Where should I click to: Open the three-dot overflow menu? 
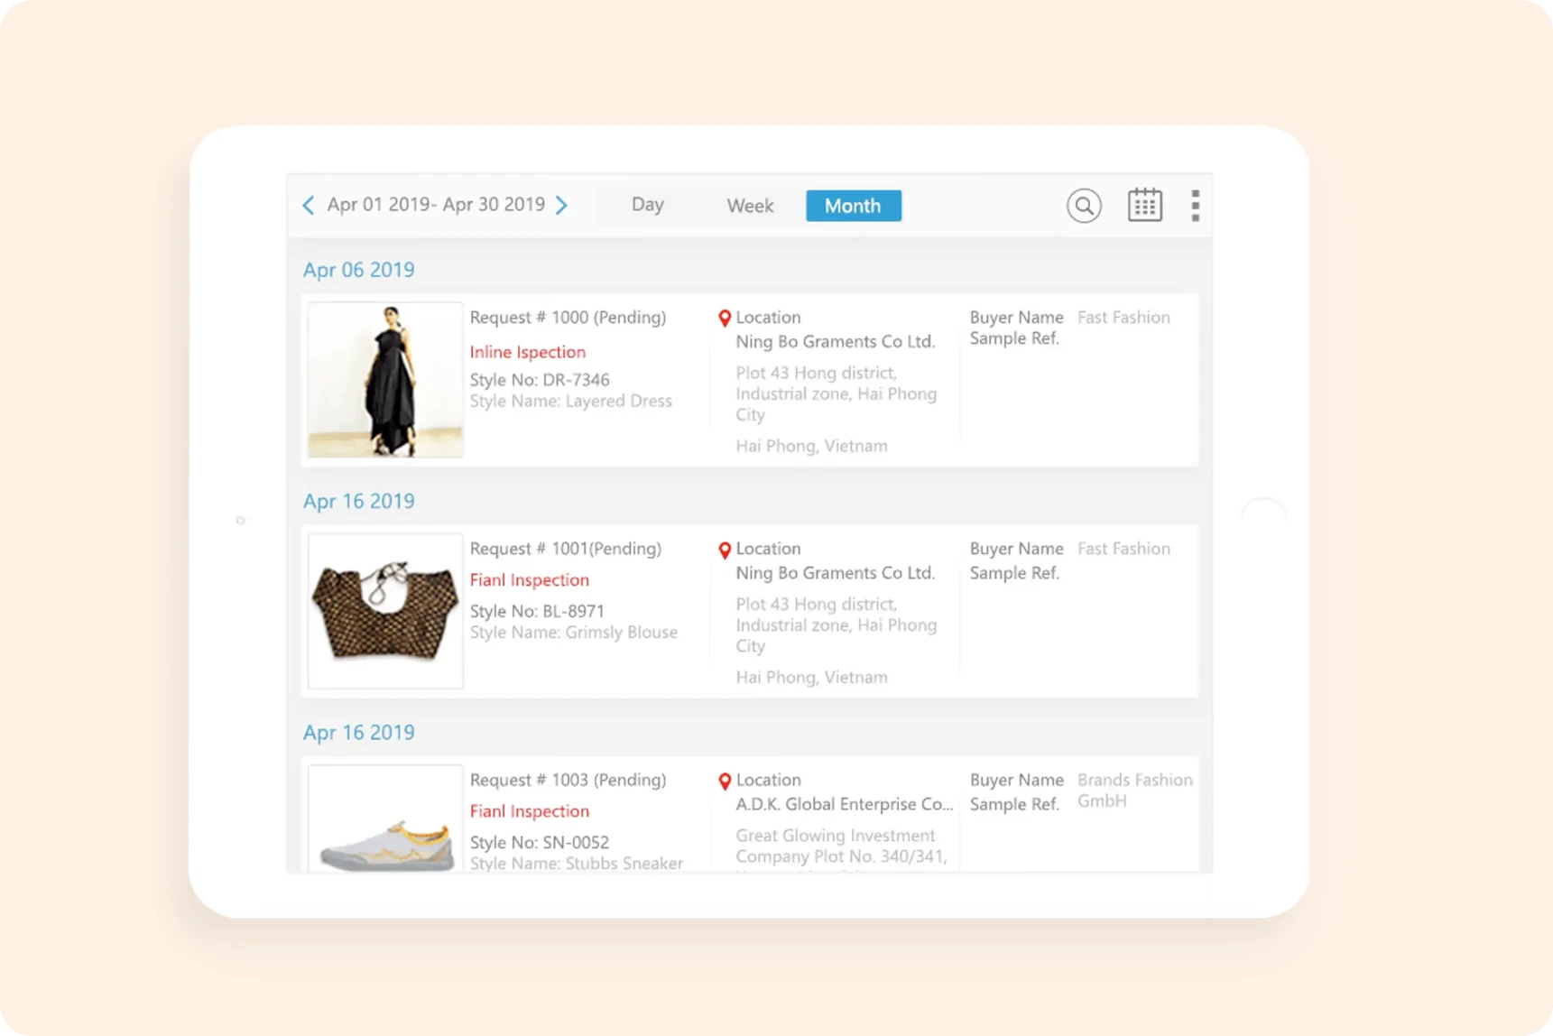pyautogui.click(x=1195, y=206)
